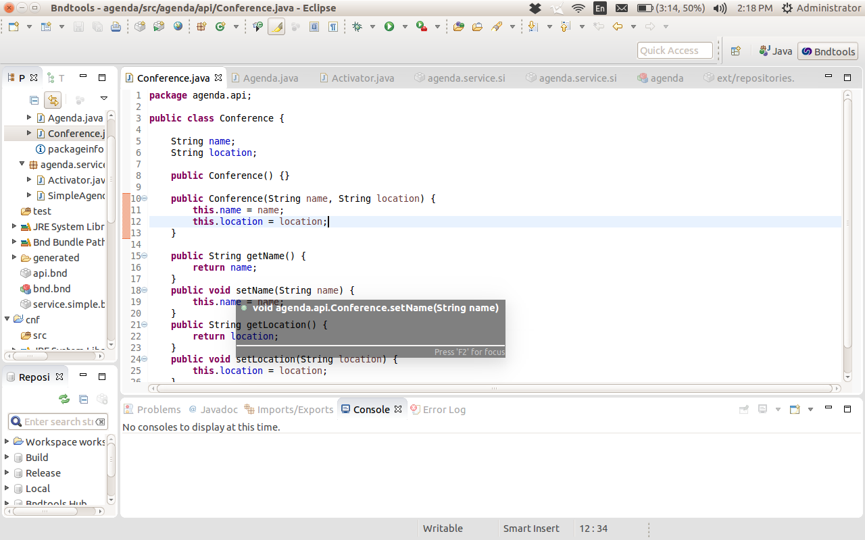Click the repository search filter field
This screenshot has width=865, height=540.
(58, 422)
